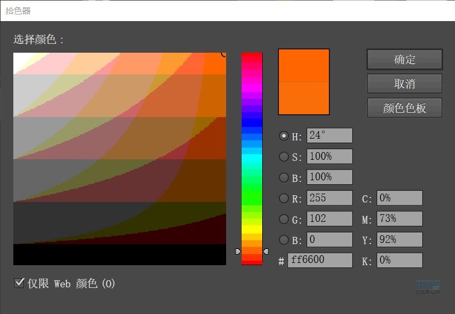455x314 pixels.
Task: Select the R red radio button
Action: pyautogui.click(x=284, y=199)
